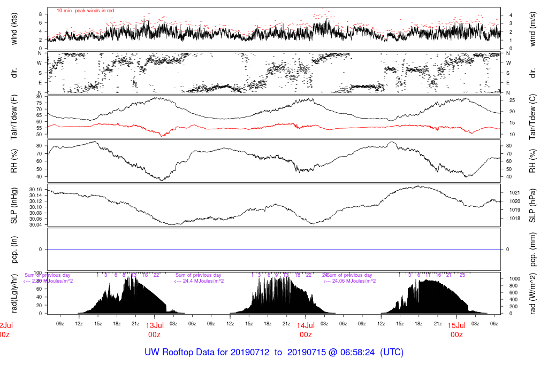Click the "UW Rooftop Data for 20190712" chart title
This screenshot has width=548, height=374.
(207, 352)
